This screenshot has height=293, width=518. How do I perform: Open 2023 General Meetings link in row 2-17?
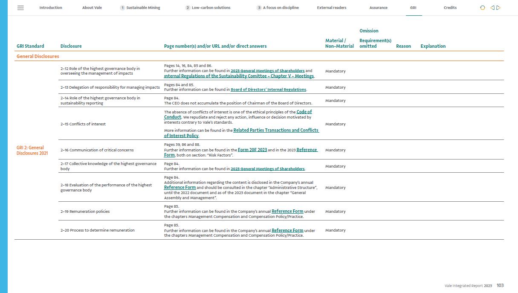tap(267, 169)
